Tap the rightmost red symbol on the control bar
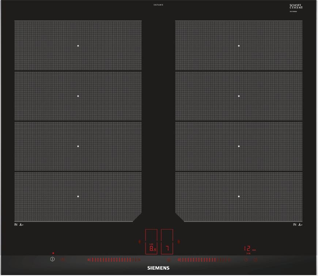 (256, 259)
